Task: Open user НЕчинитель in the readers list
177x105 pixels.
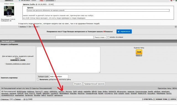Action: 122,91
